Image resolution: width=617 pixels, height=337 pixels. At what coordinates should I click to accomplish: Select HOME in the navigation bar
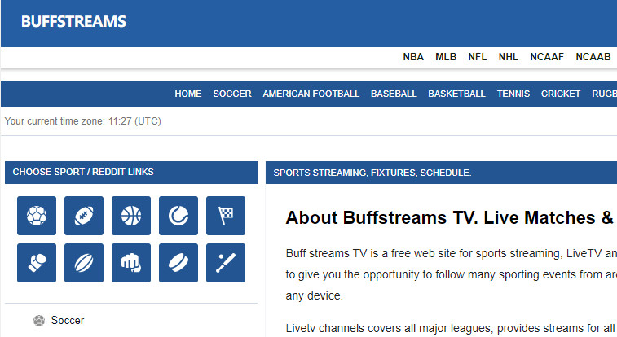[188, 94]
